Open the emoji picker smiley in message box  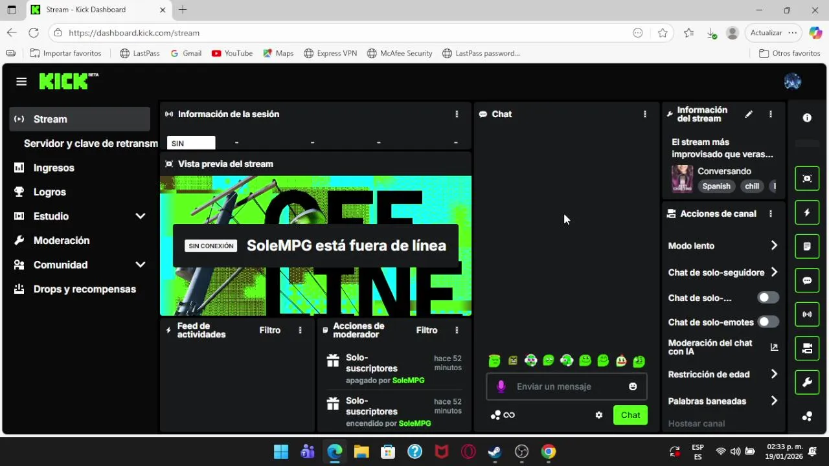click(x=633, y=386)
